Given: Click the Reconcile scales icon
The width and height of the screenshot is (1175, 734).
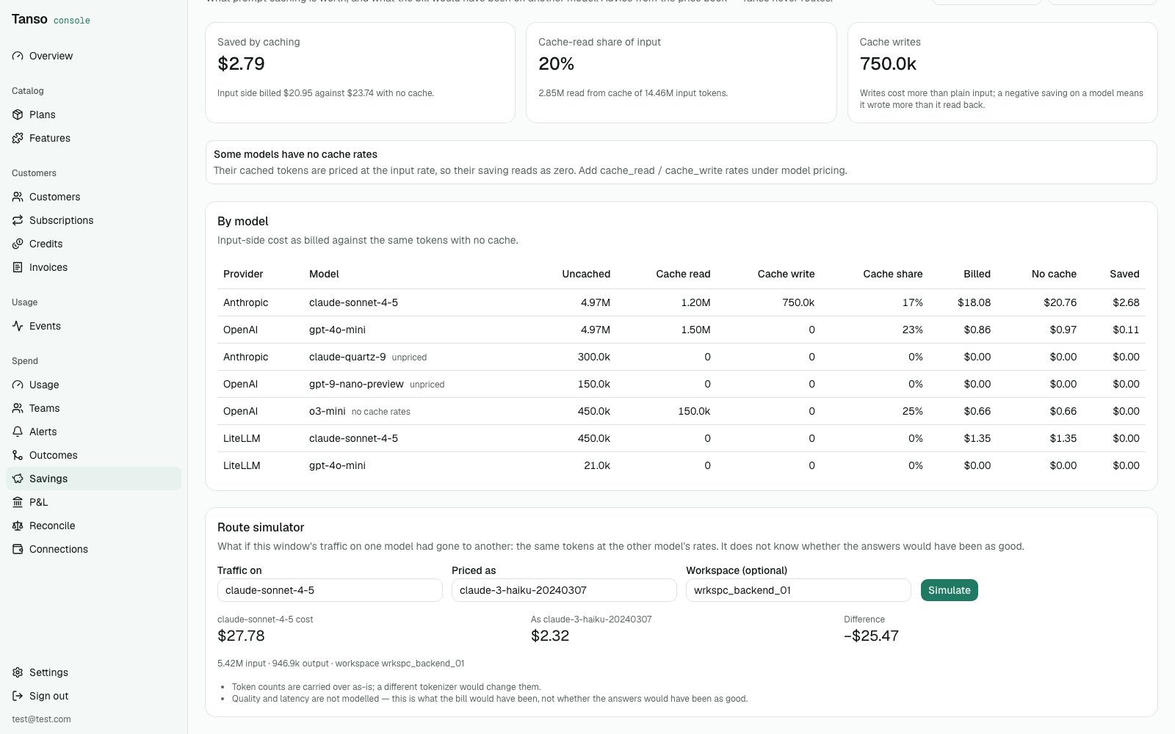Looking at the screenshot, I should (x=18, y=526).
